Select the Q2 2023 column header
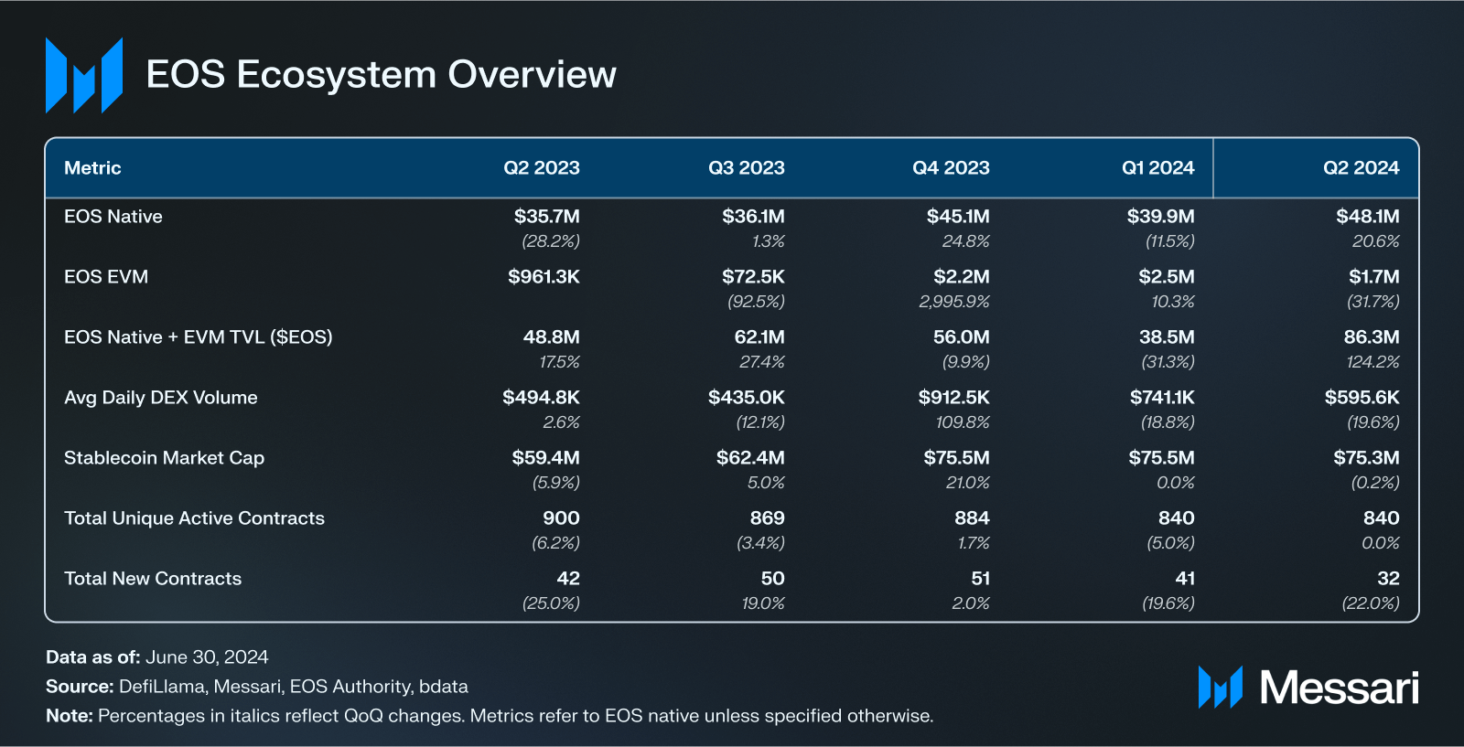This screenshot has width=1464, height=747. click(x=541, y=168)
